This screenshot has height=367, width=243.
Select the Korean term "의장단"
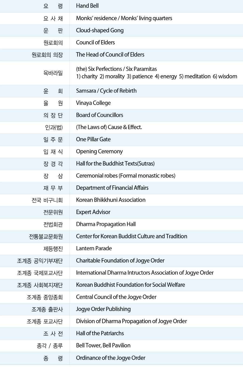tap(53, 115)
